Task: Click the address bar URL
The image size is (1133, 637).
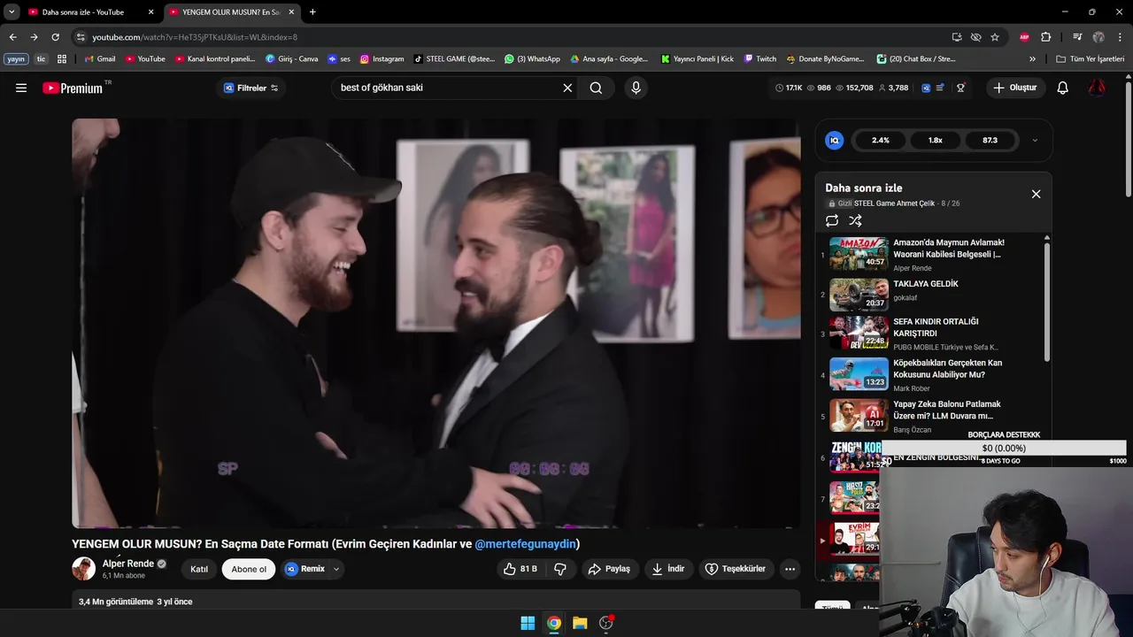Action: [195, 37]
